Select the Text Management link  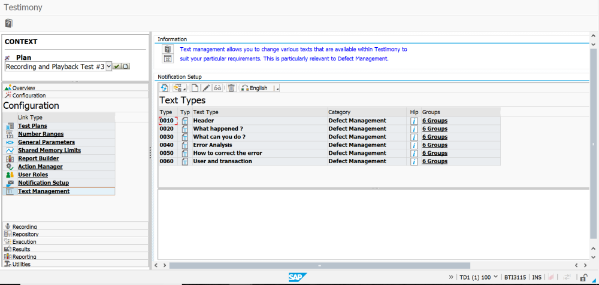[44, 191]
